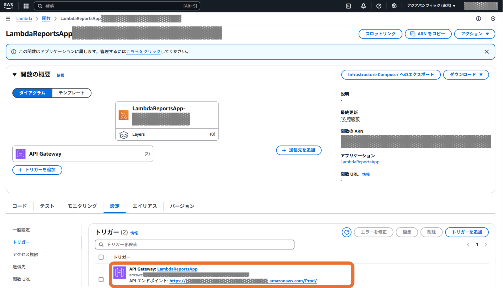Open the notifications bell
Screen dimensions: 503x288
pyautogui.click(x=363, y=6)
